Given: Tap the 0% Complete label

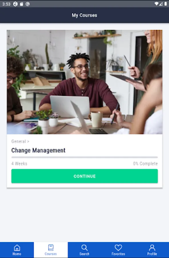Looking at the screenshot, I should pyautogui.click(x=145, y=164).
